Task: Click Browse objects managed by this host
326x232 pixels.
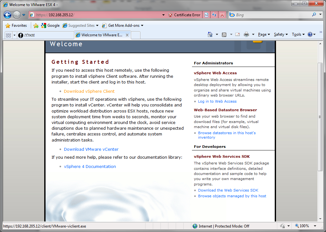Action: (x=232, y=196)
